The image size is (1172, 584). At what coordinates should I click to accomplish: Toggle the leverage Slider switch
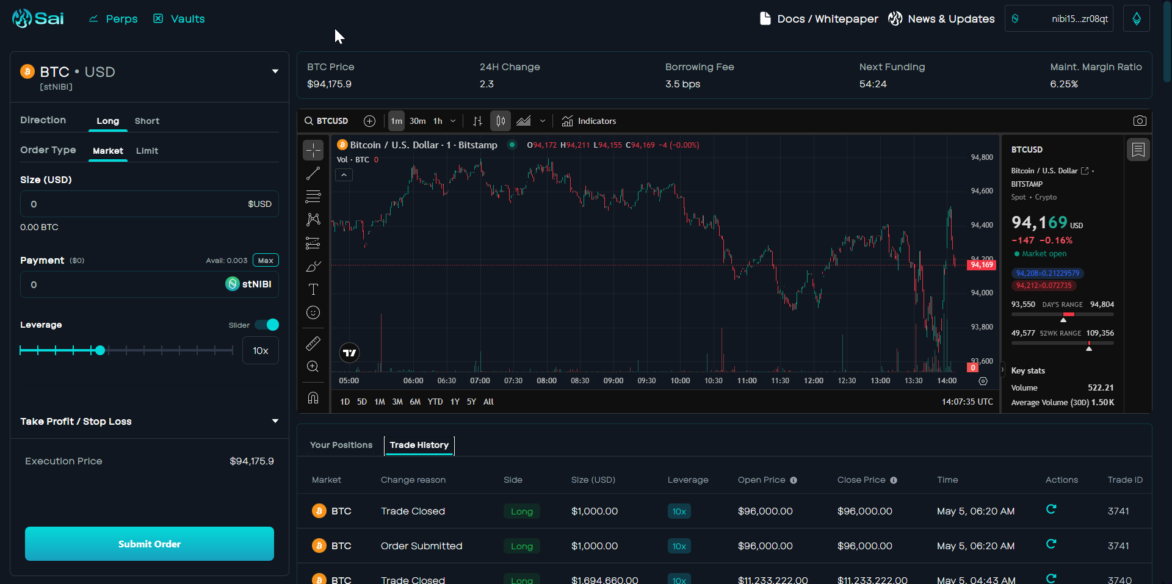267,325
